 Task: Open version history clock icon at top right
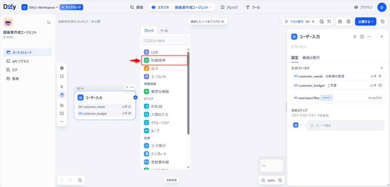(382, 22)
